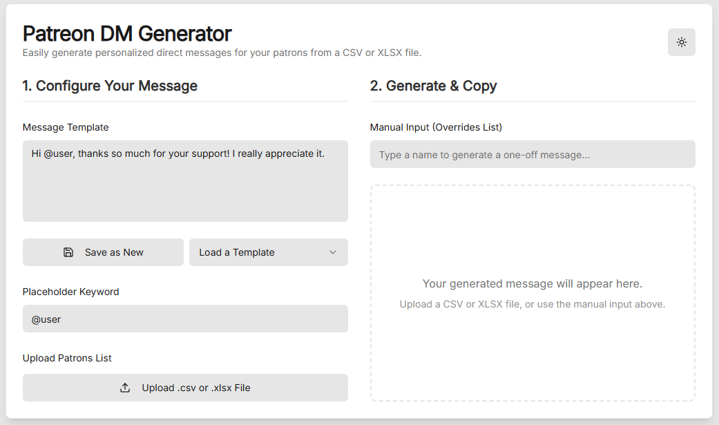Screen dimensions: 719x425
Task: Expand the Load a Template chevron
Action: (333, 252)
